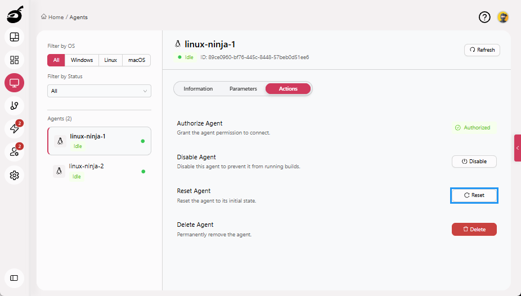The width and height of the screenshot is (521, 296).
Task: Click the ninja app logo
Action: (x=15, y=15)
